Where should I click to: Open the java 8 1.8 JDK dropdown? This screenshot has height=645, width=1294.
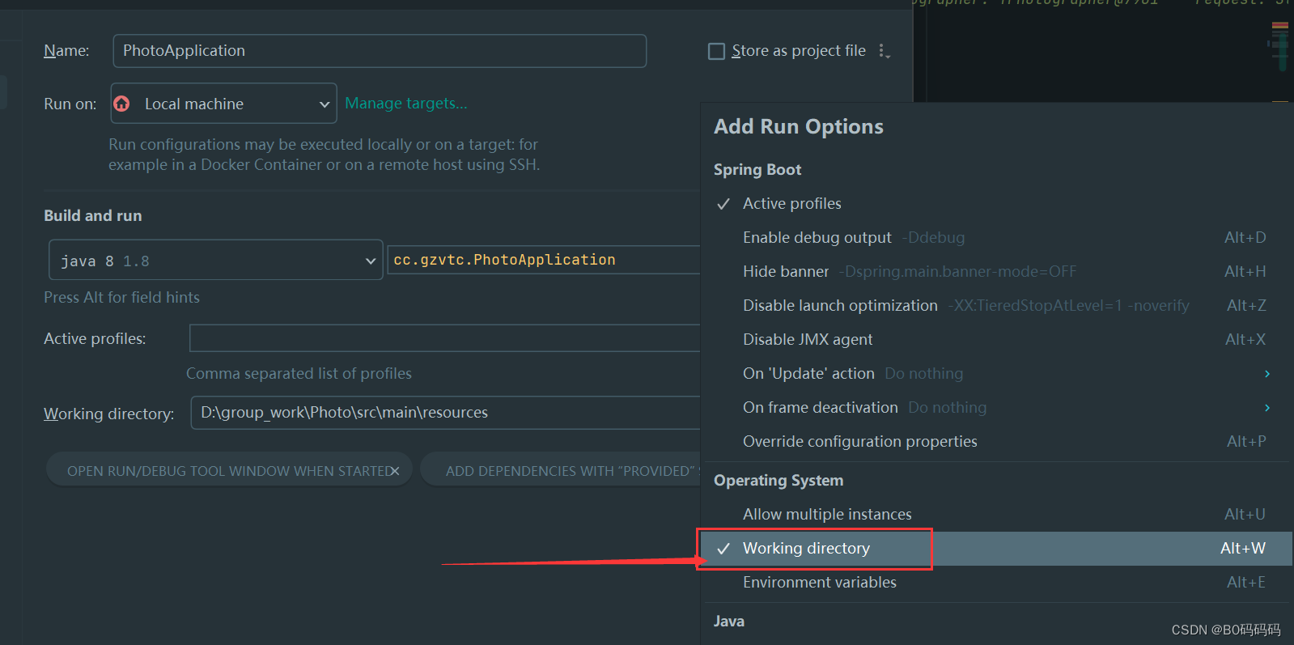click(x=216, y=261)
